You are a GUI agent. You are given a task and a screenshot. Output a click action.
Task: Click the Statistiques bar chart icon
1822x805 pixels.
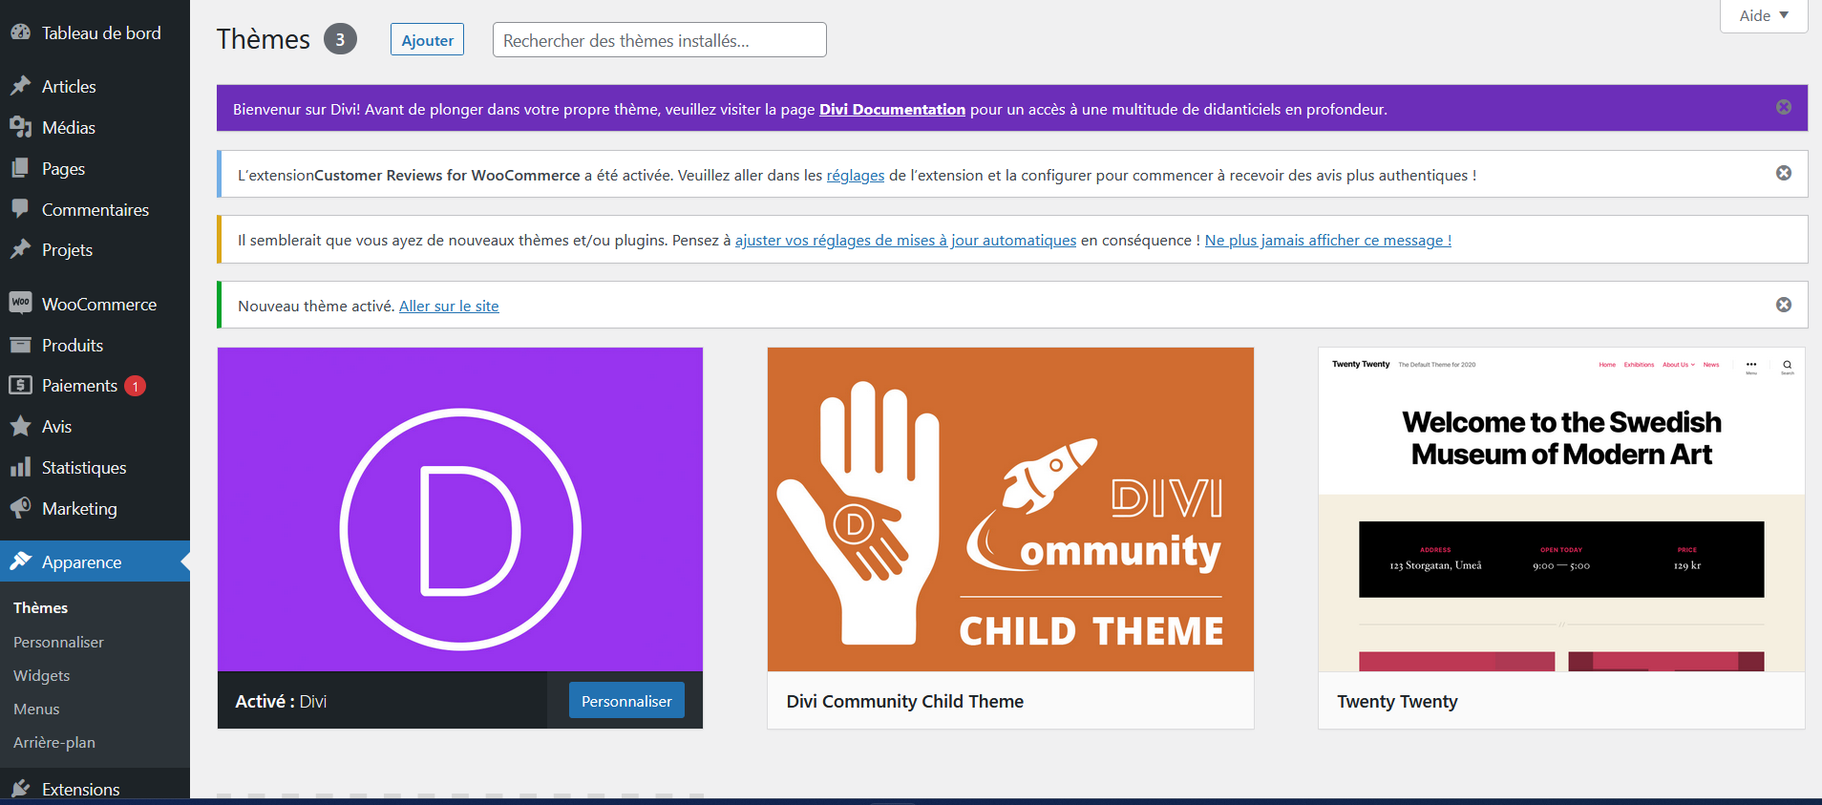point(20,467)
